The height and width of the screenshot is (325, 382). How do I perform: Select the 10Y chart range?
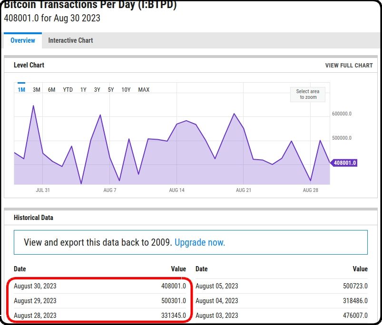(126, 89)
